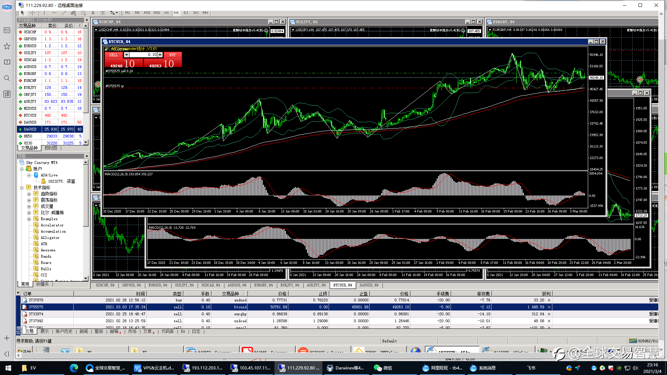The height and width of the screenshot is (375, 667).
Task: Open the 账户历史 account history tab
Action: [x=64, y=332]
